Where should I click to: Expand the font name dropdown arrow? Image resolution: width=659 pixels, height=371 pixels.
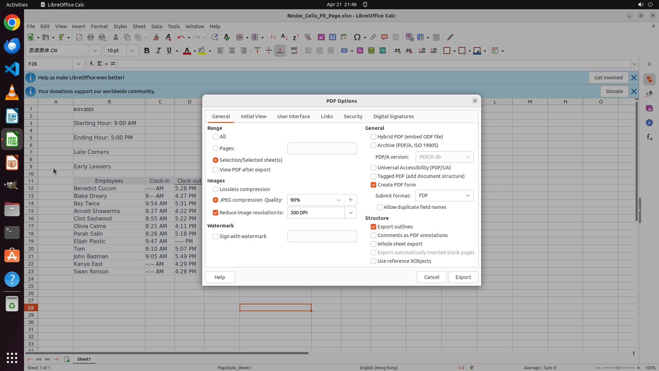(95, 51)
